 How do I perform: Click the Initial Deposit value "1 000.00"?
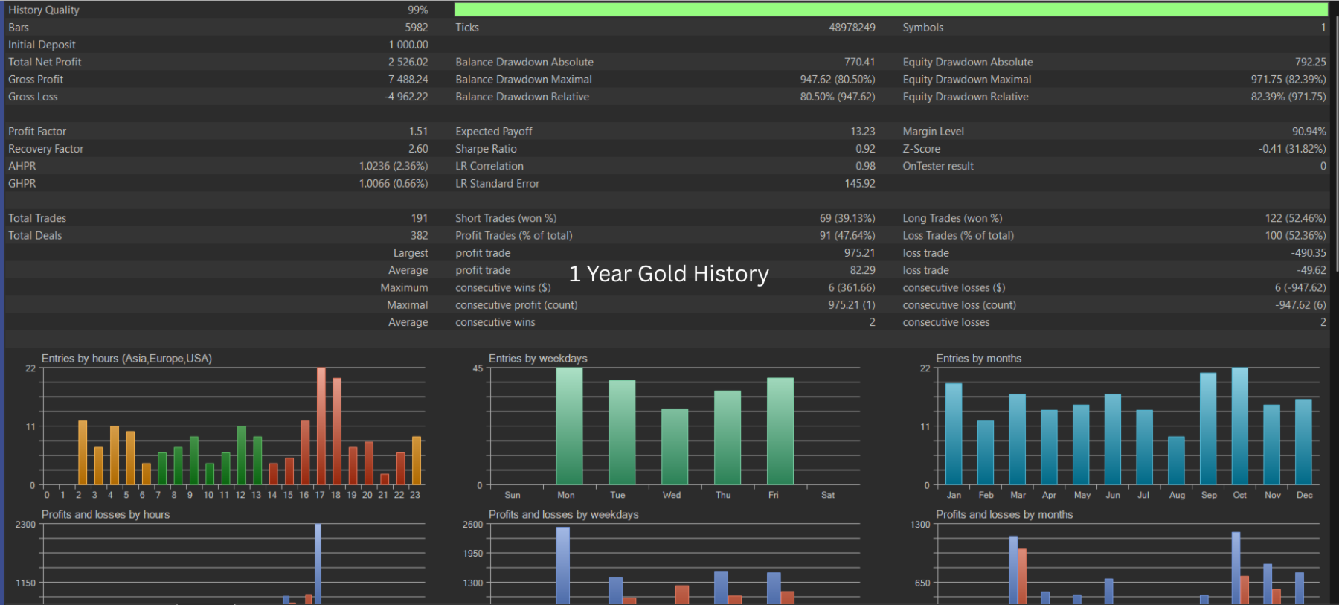pos(408,45)
